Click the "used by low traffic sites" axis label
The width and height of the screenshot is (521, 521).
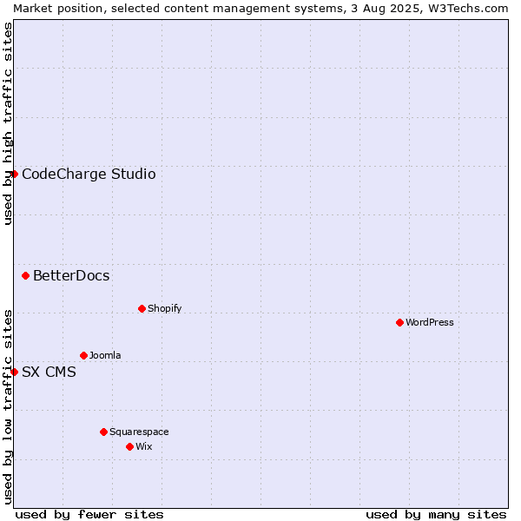pos(8,407)
